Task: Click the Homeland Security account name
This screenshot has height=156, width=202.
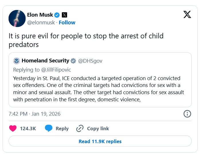Action: click(x=45, y=61)
